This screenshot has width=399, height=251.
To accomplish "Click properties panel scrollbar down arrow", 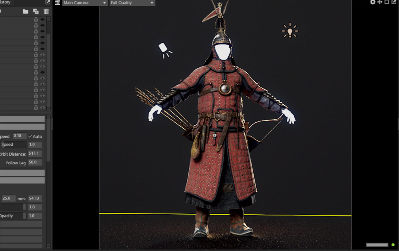I will pyautogui.click(x=48, y=246).
